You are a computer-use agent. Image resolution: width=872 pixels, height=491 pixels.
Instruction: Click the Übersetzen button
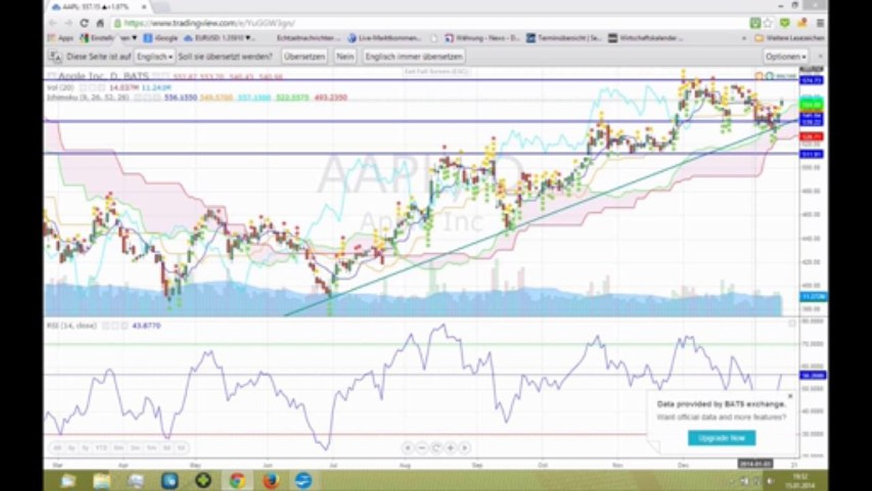click(x=304, y=57)
